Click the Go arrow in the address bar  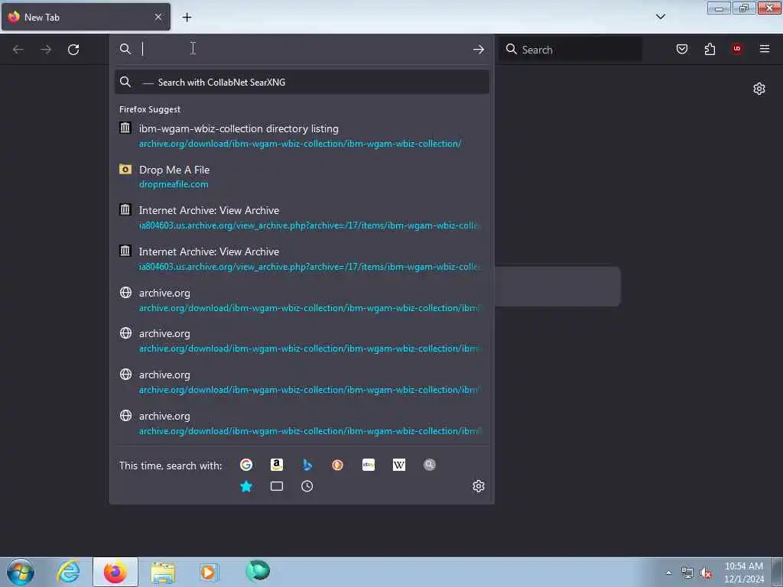pos(479,50)
